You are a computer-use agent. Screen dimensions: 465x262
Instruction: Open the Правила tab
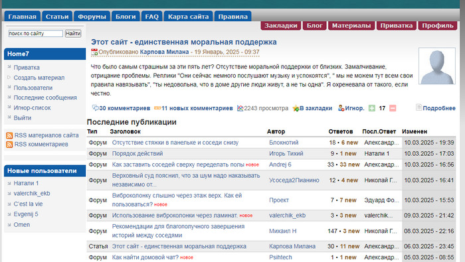(x=232, y=17)
